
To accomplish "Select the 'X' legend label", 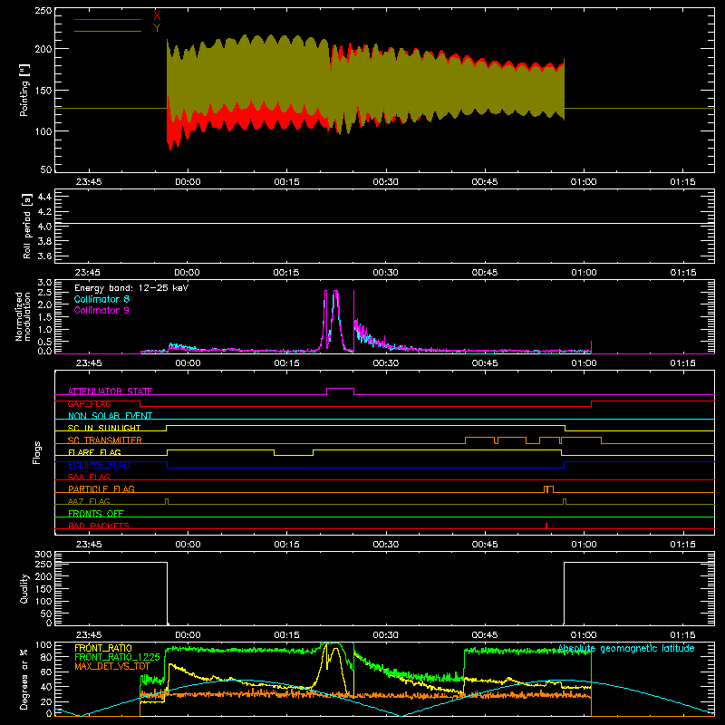I will click(157, 16).
